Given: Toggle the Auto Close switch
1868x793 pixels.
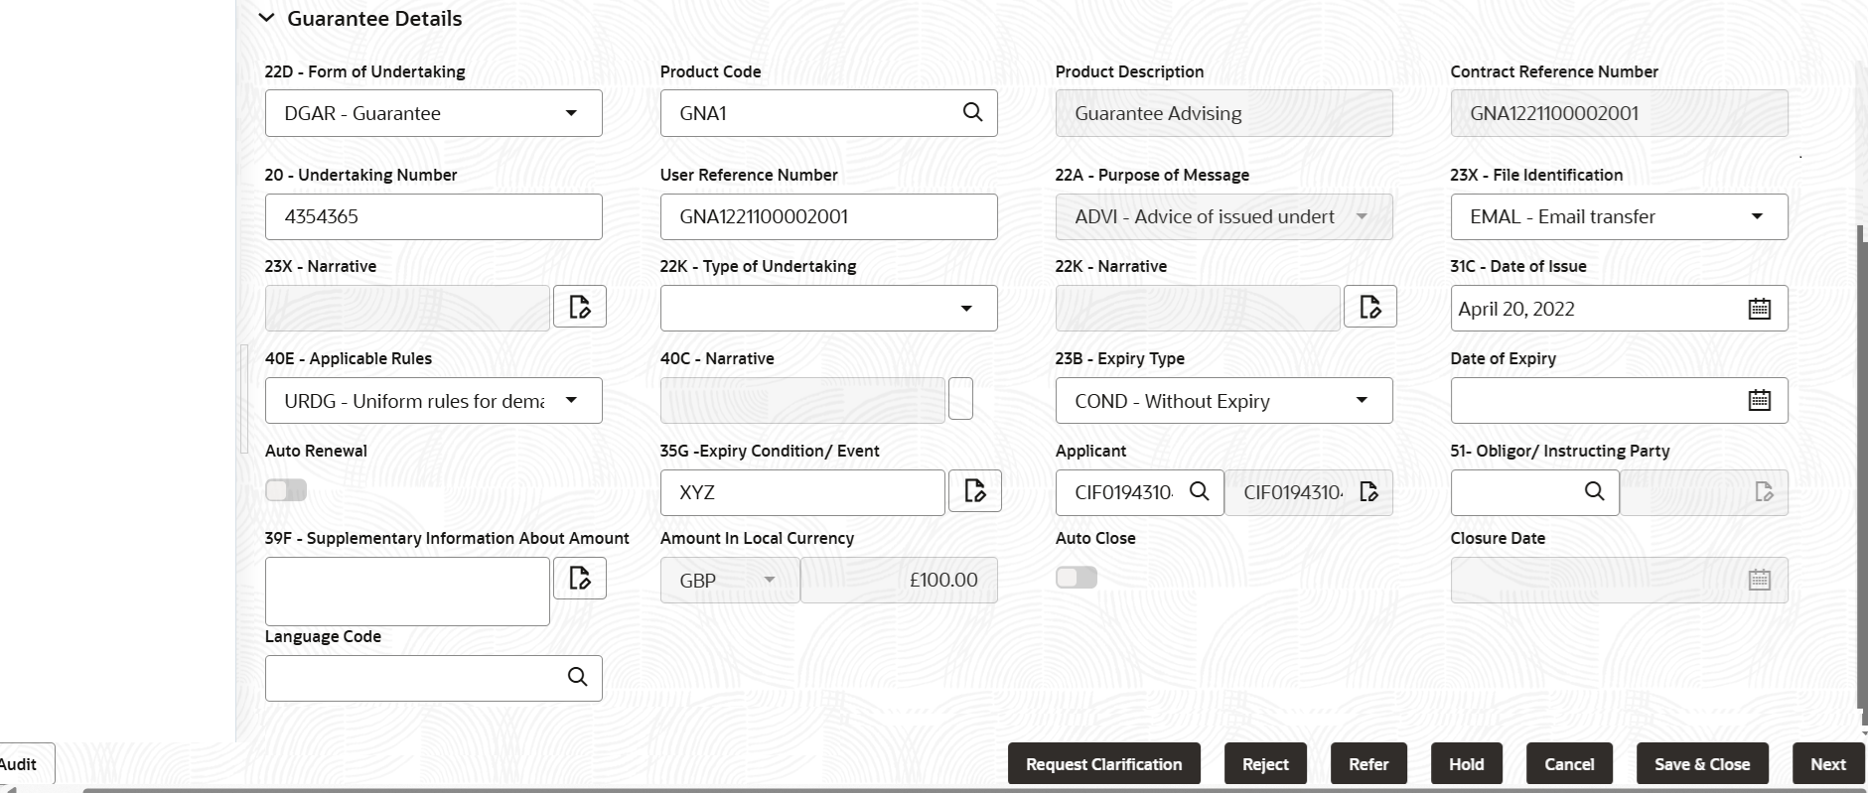Looking at the screenshot, I should tap(1077, 578).
